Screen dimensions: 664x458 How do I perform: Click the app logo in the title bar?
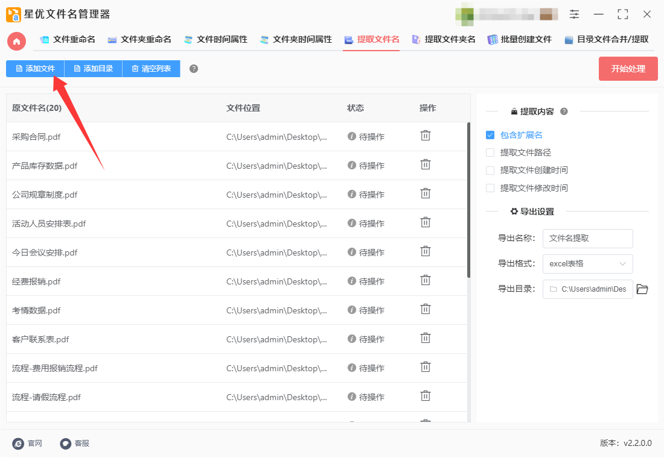coord(13,14)
